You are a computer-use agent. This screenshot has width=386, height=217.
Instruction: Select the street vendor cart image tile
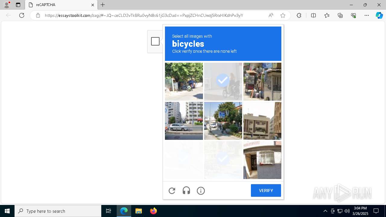pyautogui.click(x=262, y=82)
